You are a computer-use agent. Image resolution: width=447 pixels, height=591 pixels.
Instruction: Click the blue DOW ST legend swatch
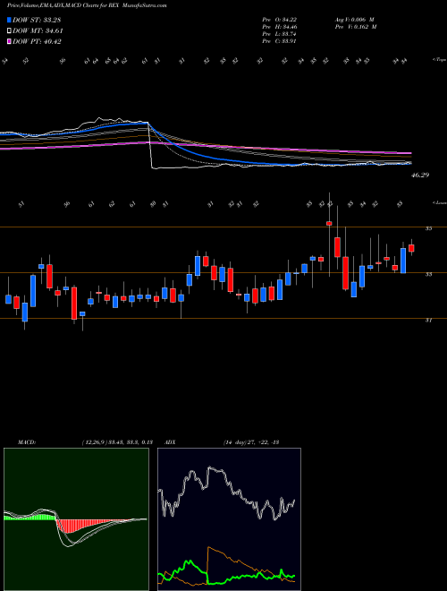coord(9,20)
